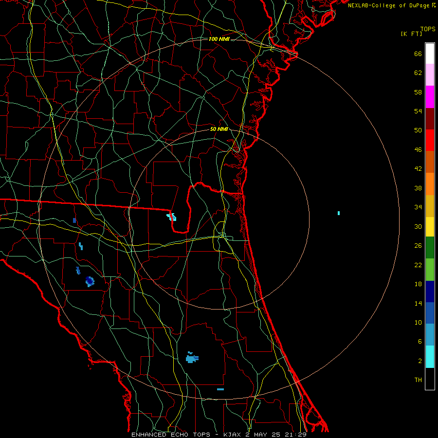Click the "TH" legend label
The image size is (438, 438).
(x=418, y=380)
